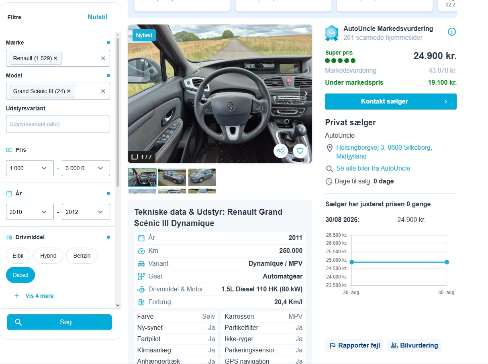Viewport: 488px width, 364px height.
Task: Click the five green rating dots
Action: pos(340,61)
